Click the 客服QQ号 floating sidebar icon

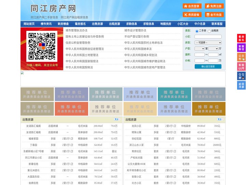click(241, 66)
